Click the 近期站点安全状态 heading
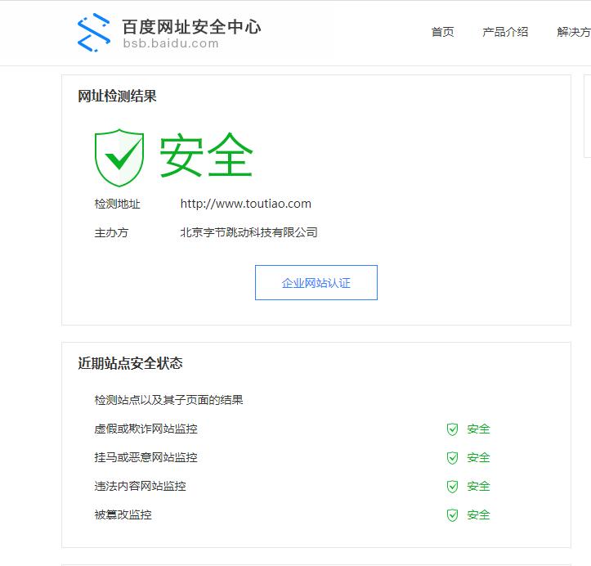The image size is (591, 566). [130, 363]
